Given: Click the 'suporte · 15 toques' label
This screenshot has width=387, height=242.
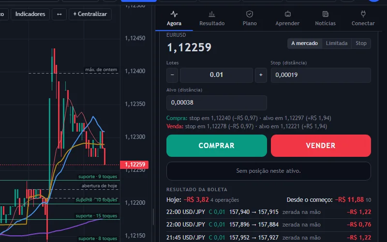Looking at the screenshot, I should (x=96, y=215).
